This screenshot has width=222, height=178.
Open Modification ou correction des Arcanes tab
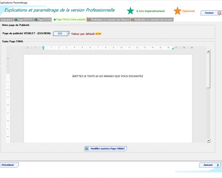[152, 20]
